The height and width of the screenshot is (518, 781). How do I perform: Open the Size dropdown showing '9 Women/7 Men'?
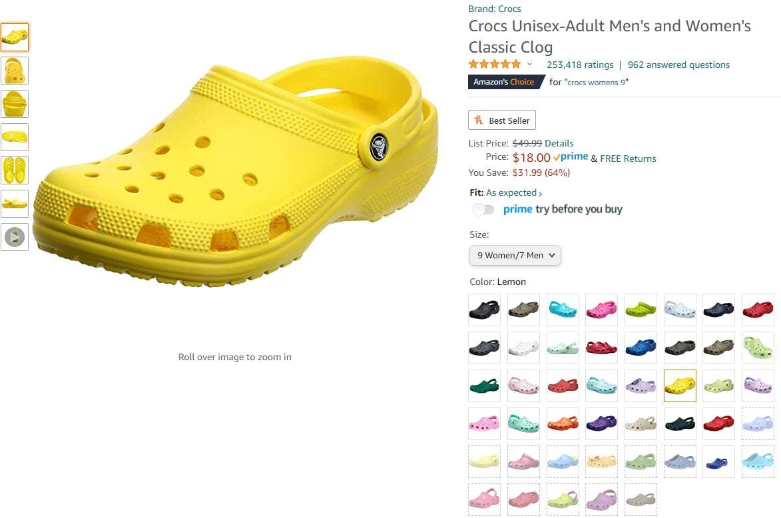click(514, 255)
